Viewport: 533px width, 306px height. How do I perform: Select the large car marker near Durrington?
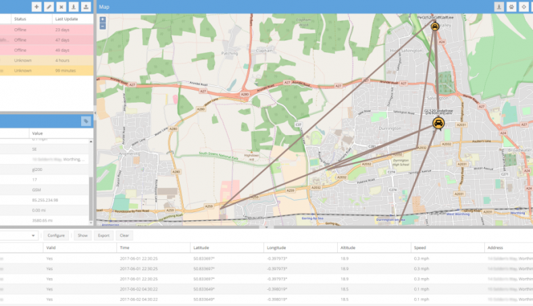[438, 123]
